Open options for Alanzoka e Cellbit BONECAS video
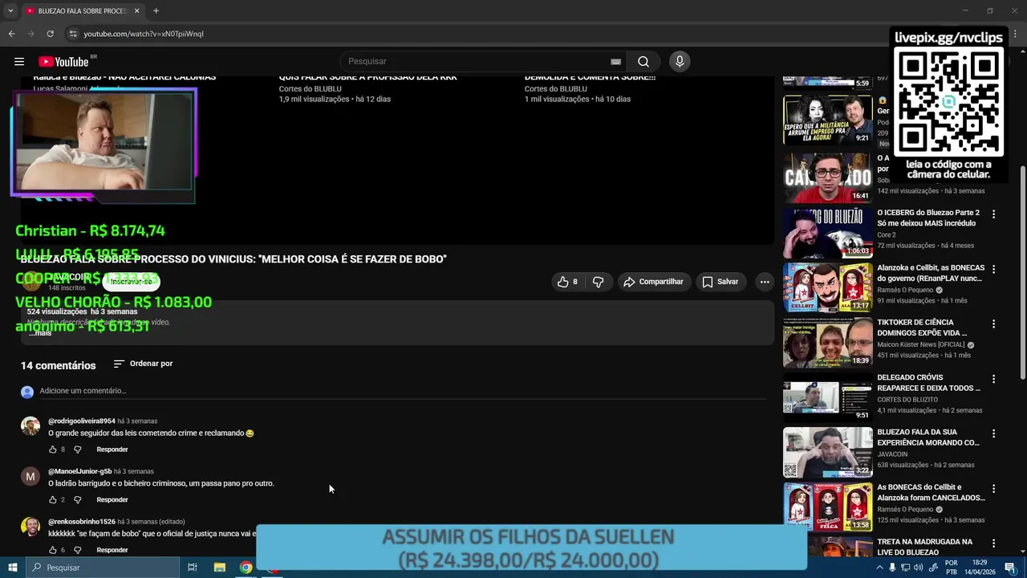The image size is (1027, 578). tap(993, 269)
